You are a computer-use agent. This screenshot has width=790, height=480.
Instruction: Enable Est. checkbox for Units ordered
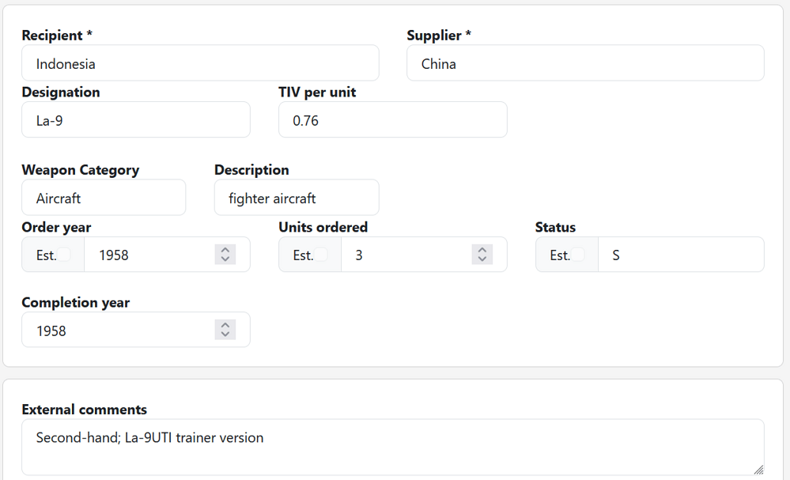click(x=322, y=255)
